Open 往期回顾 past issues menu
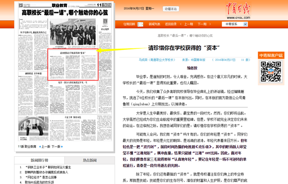The height and width of the screenshot is (184, 288). [x=129, y=24]
